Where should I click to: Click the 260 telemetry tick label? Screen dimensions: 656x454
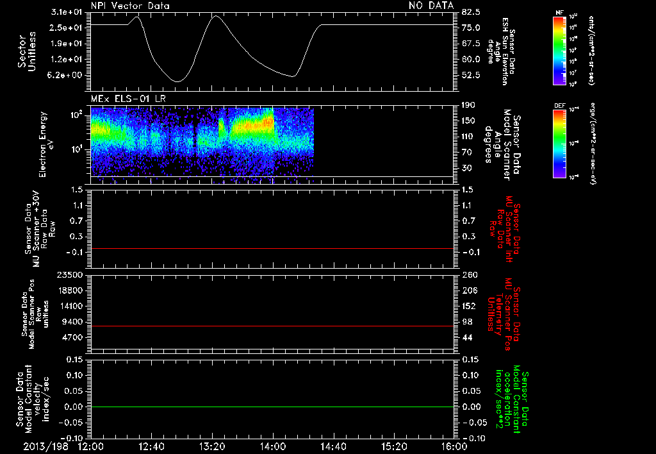[470, 275]
